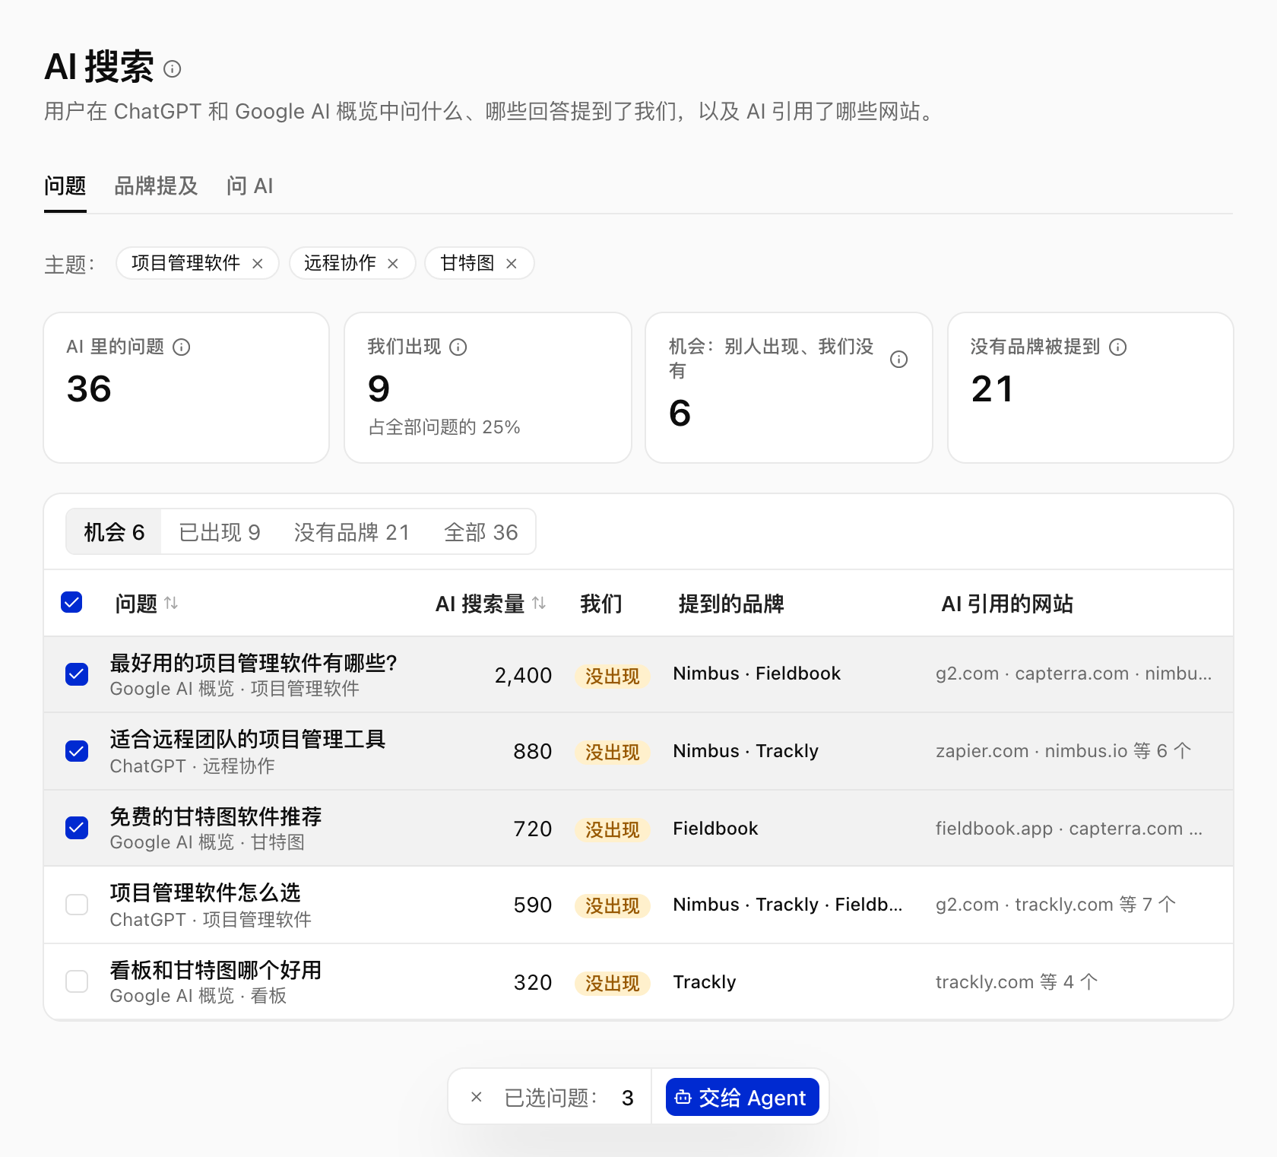The image size is (1277, 1157).
Task: Click g2.com · trackly.com 等 7 个 cell
Action: [1056, 905]
